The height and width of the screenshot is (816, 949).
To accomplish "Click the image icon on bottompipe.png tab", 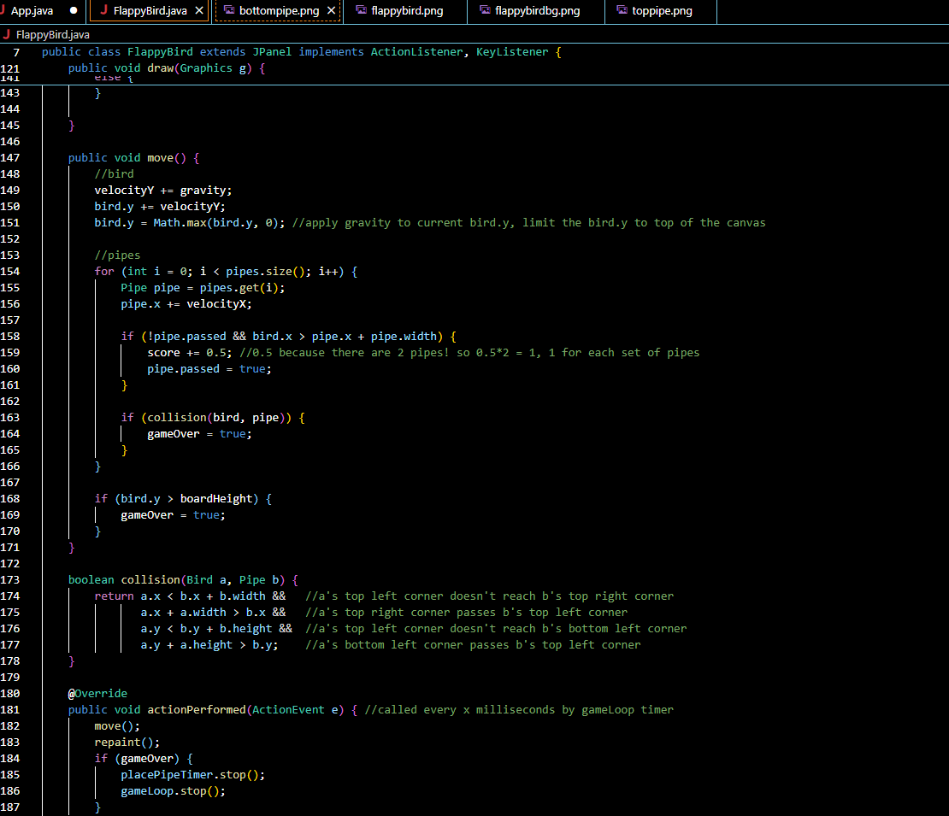I will coord(228,11).
